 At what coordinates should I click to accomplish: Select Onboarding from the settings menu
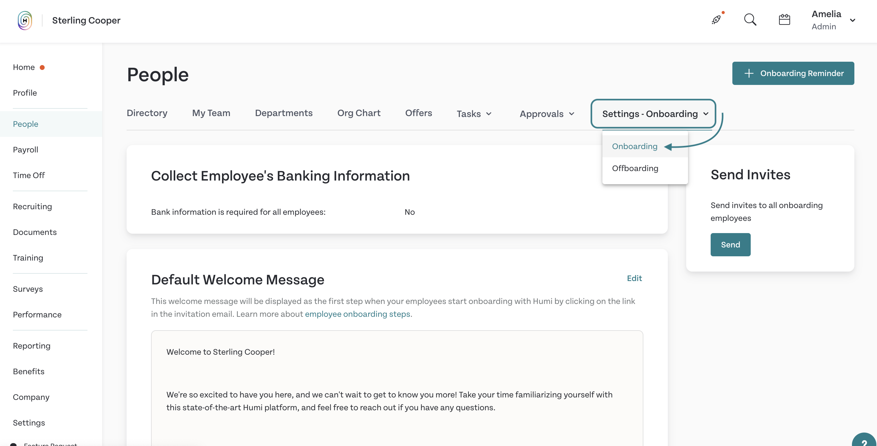pyautogui.click(x=645, y=146)
